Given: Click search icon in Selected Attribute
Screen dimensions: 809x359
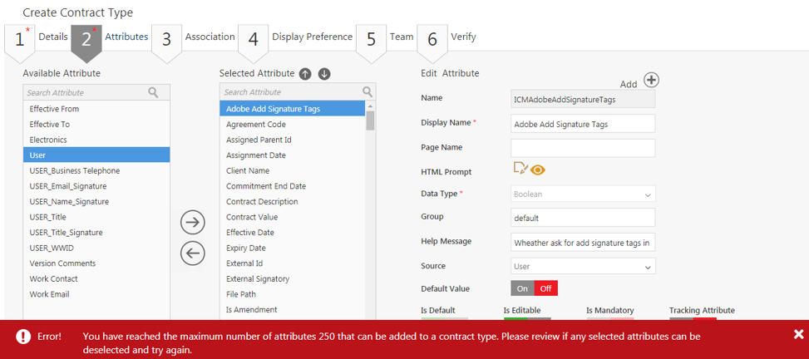Looking at the screenshot, I should click(x=368, y=92).
